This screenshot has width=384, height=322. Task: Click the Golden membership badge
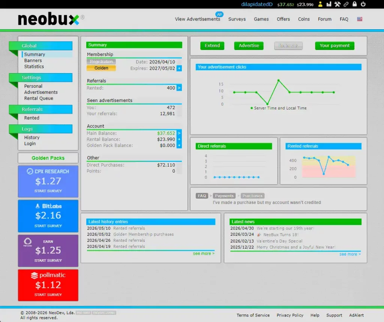click(x=101, y=68)
